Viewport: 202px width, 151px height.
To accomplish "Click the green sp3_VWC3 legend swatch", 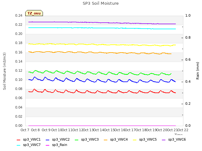I will point(76,140).
